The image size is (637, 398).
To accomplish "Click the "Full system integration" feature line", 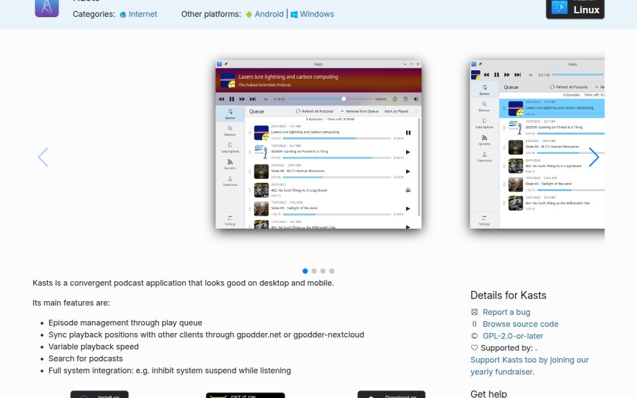I will [x=169, y=370].
